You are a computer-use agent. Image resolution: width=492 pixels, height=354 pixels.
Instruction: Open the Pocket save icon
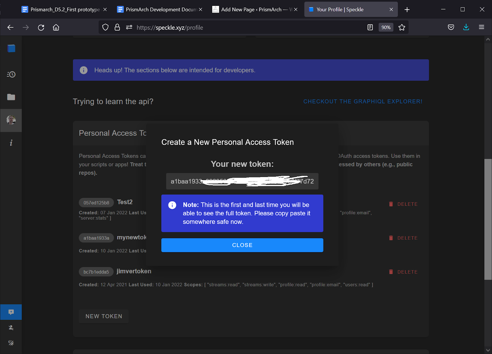pos(451,27)
